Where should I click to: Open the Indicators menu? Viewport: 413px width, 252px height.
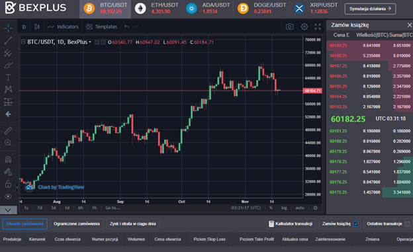coord(63,27)
